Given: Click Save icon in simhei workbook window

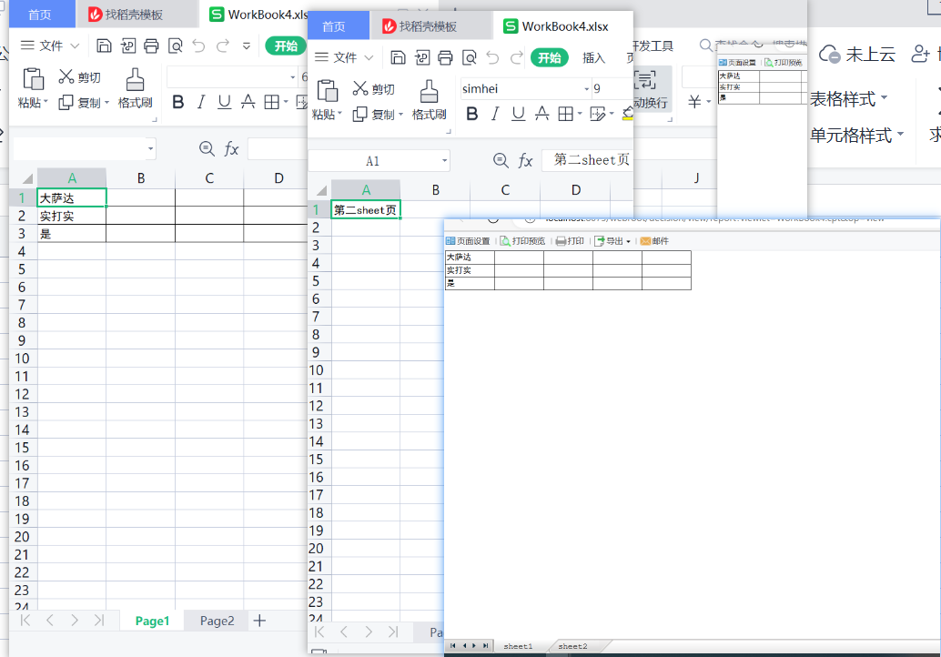Looking at the screenshot, I should 398,57.
